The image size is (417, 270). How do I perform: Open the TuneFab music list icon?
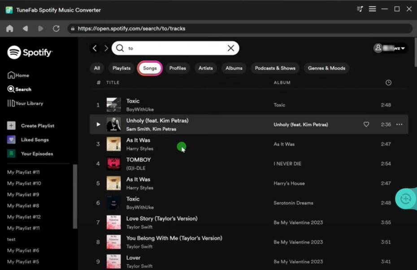[360, 9]
